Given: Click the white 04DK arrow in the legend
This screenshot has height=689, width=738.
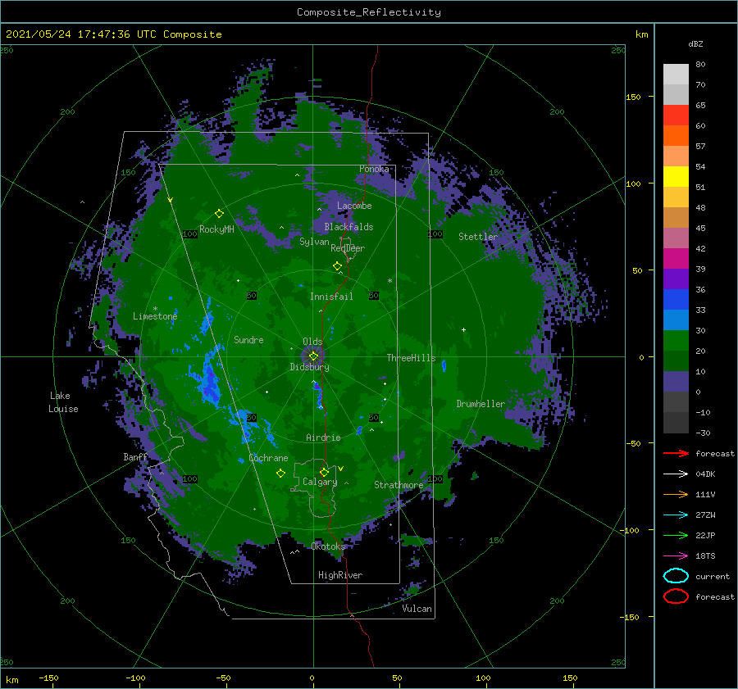Looking at the screenshot, I should [x=676, y=474].
